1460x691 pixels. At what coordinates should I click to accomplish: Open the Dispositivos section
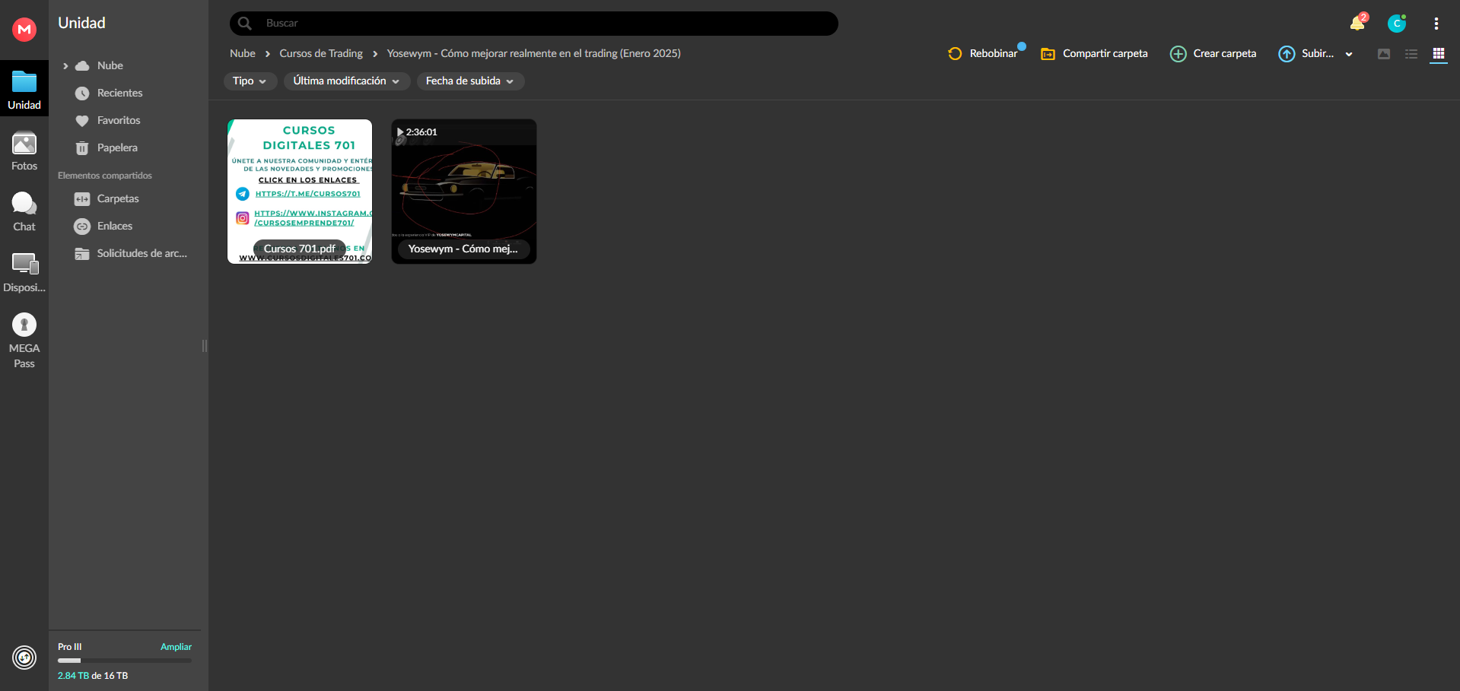coord(24,272)
